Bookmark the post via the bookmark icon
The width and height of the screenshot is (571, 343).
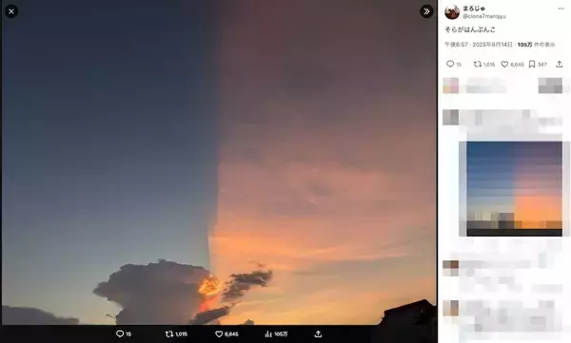[532, 64]
